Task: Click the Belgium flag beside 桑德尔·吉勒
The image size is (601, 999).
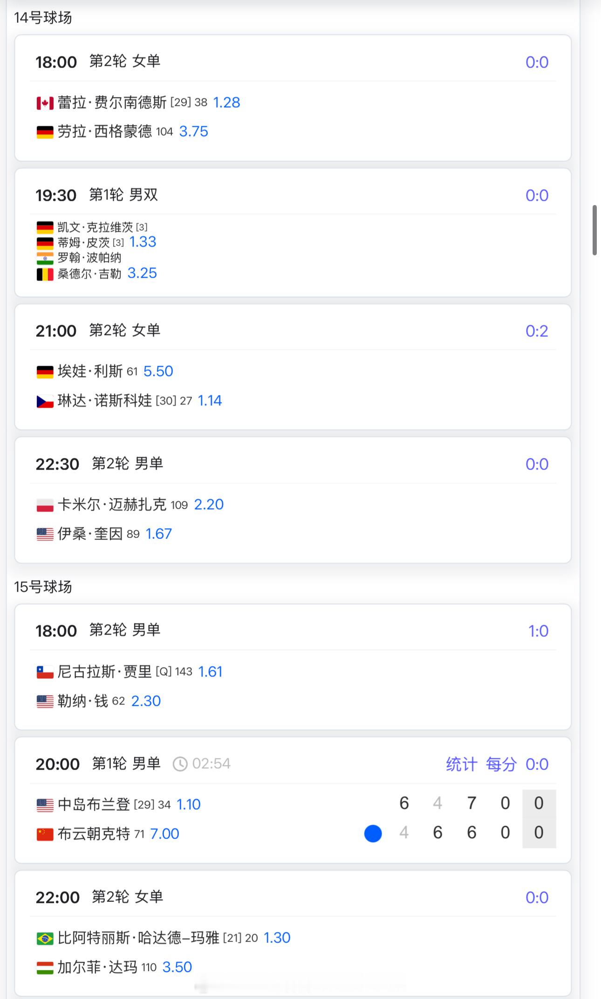Action: (45, 274)
